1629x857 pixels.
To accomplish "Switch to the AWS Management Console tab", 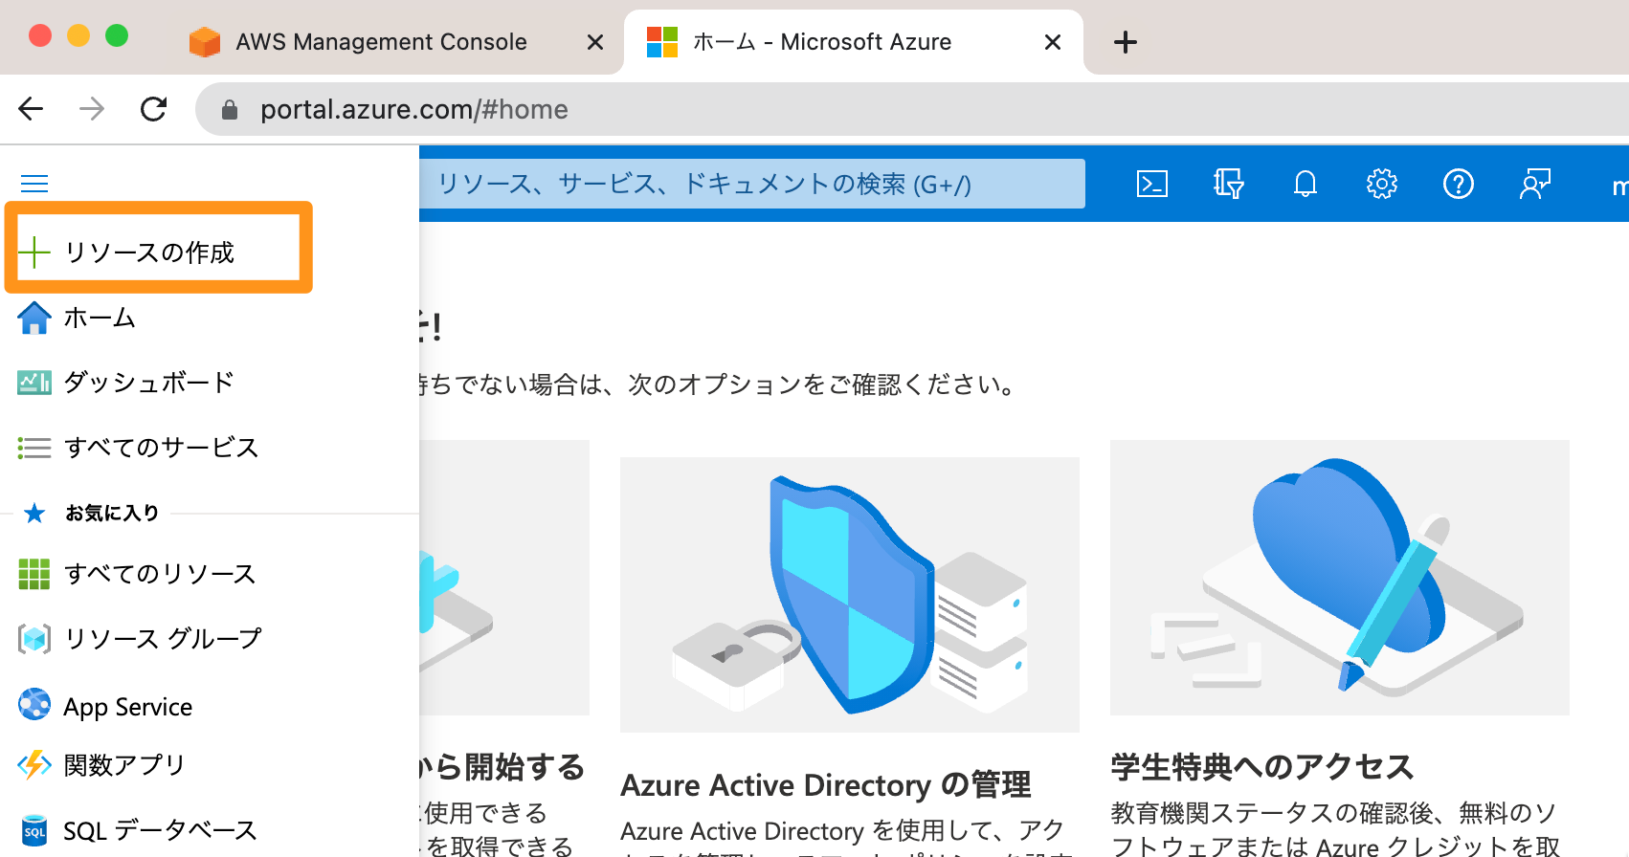I will click(x=381, y=42).
